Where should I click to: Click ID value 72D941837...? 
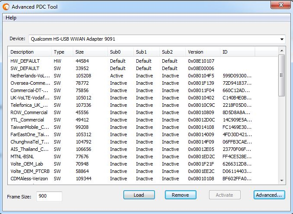[237, 83]
